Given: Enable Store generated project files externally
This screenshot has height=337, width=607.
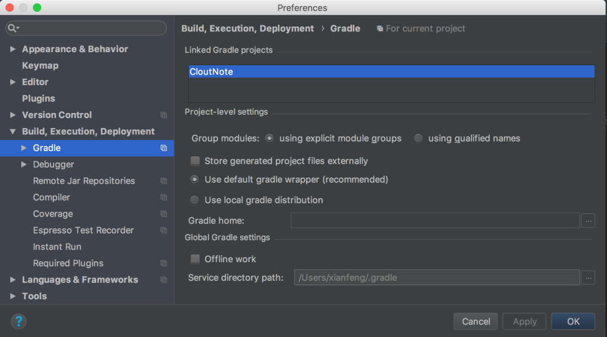Looking at the screenshot, I should coord(195,161).
